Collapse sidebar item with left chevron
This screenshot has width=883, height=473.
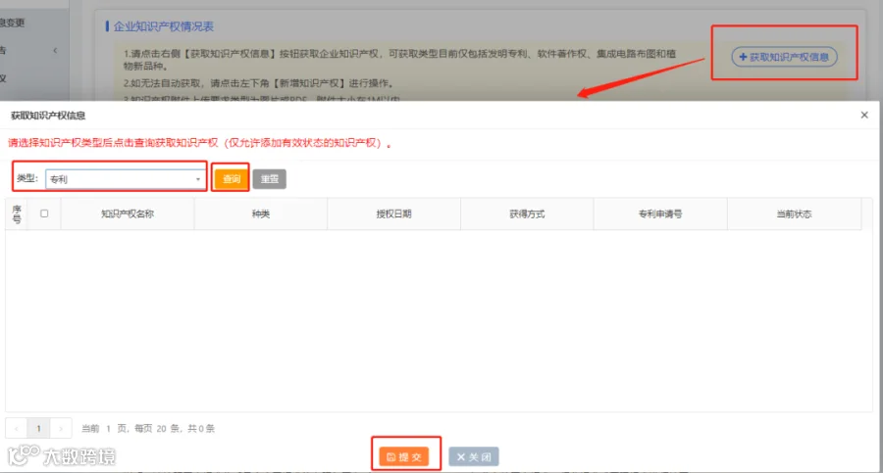click(x=55, y=51)
